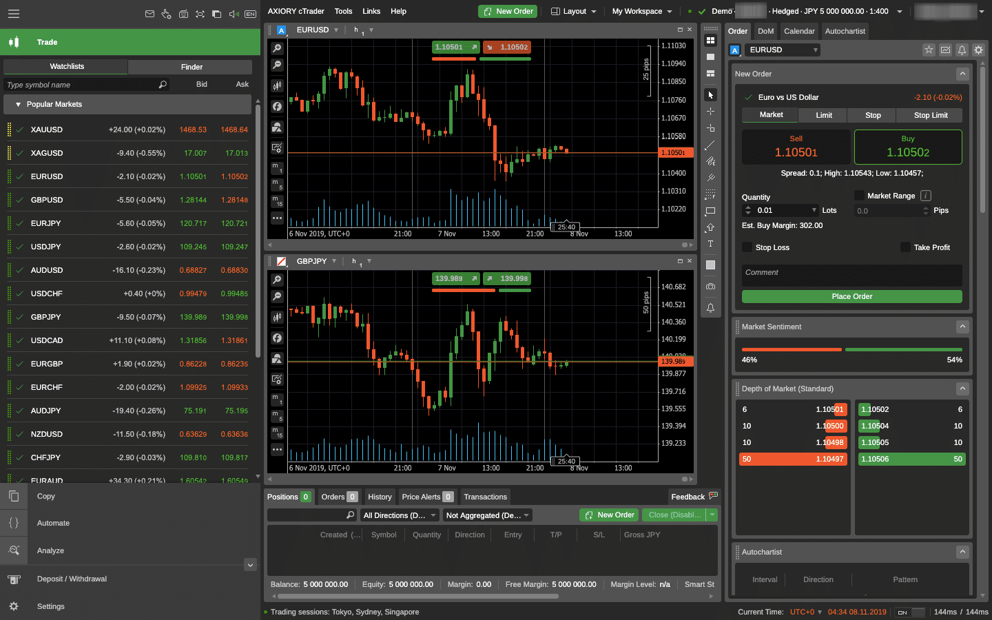992x620 pixels.
Task: Select the cursor pointer tool
Action: tap(710, 95)
